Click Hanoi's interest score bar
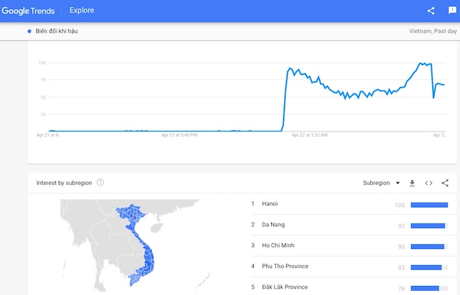 click(429, 205)
